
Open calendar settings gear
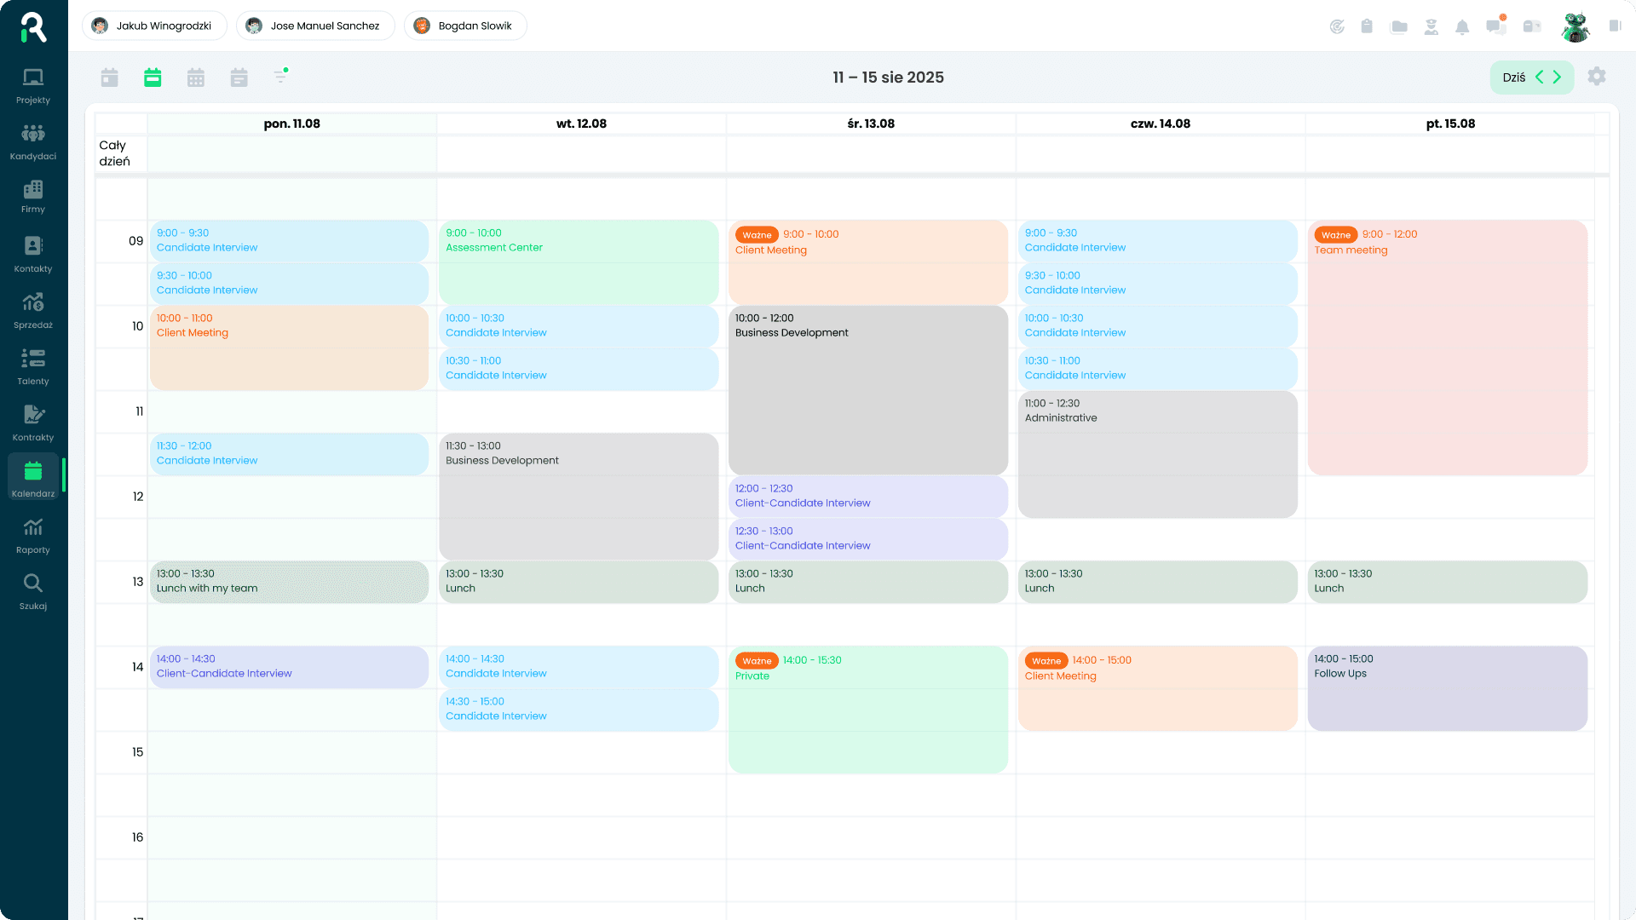pyautogui.click(x=1597, y=77)
